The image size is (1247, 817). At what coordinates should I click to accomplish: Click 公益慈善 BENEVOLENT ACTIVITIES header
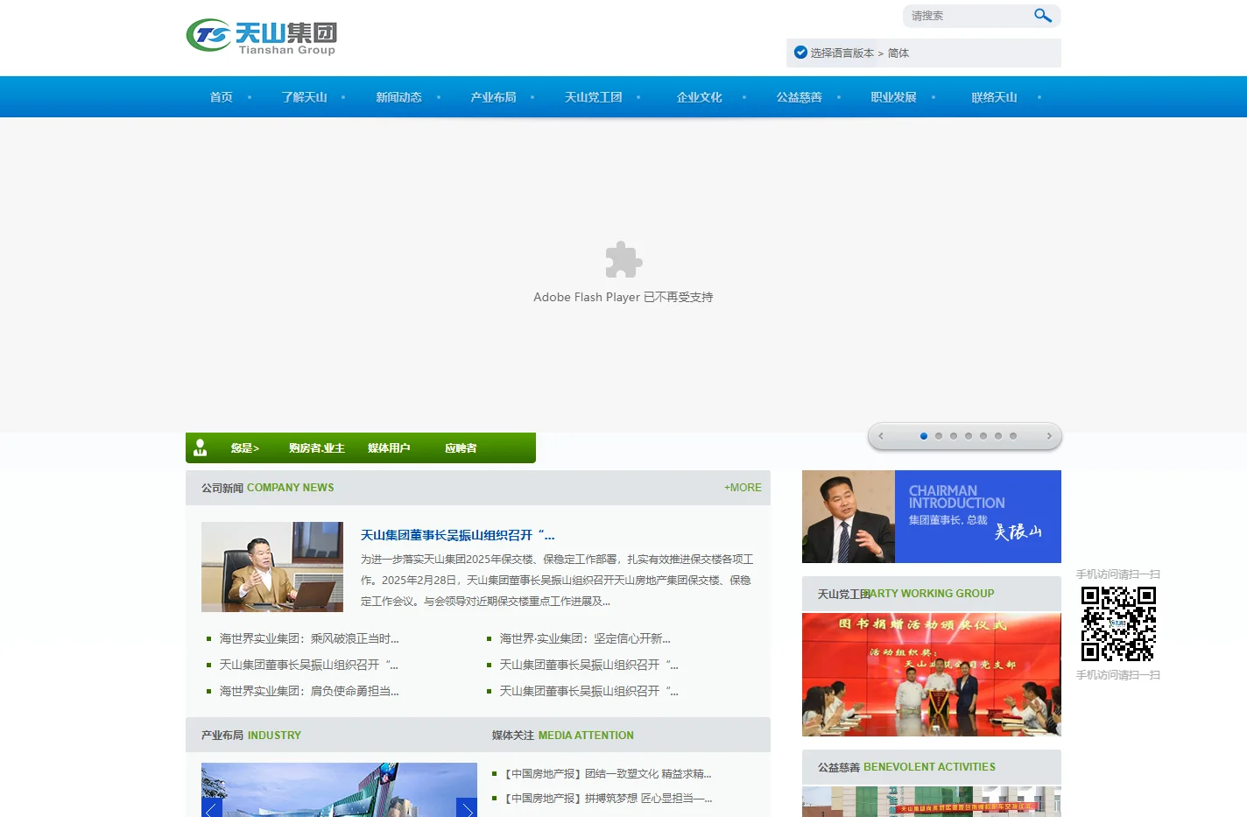(x=906, y=767)
